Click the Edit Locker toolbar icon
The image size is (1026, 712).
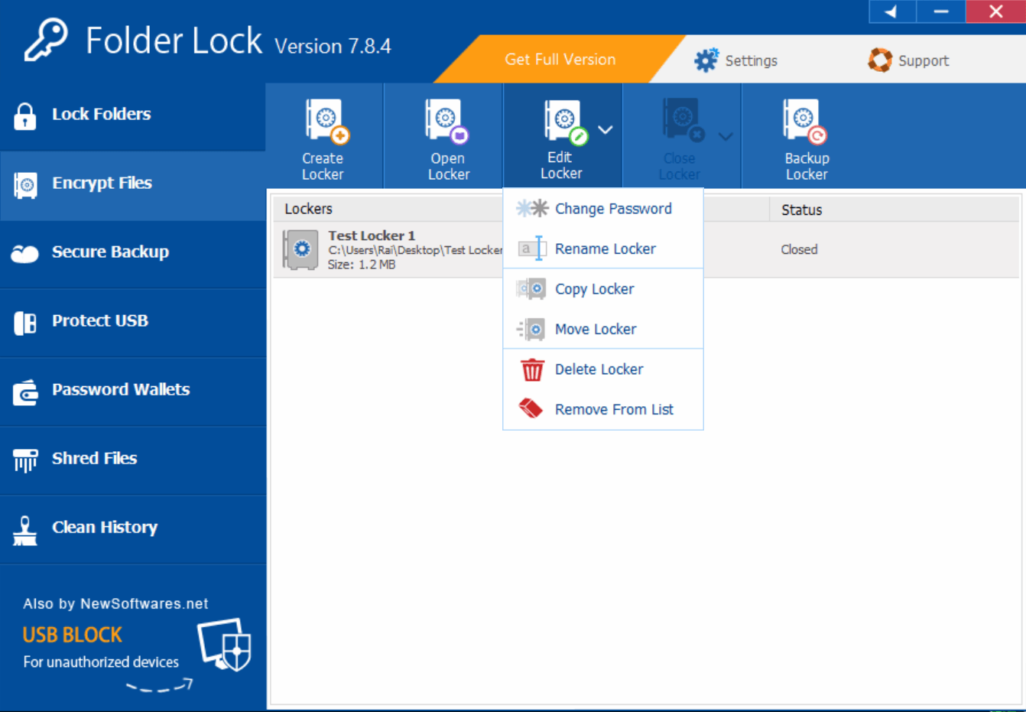563,119
